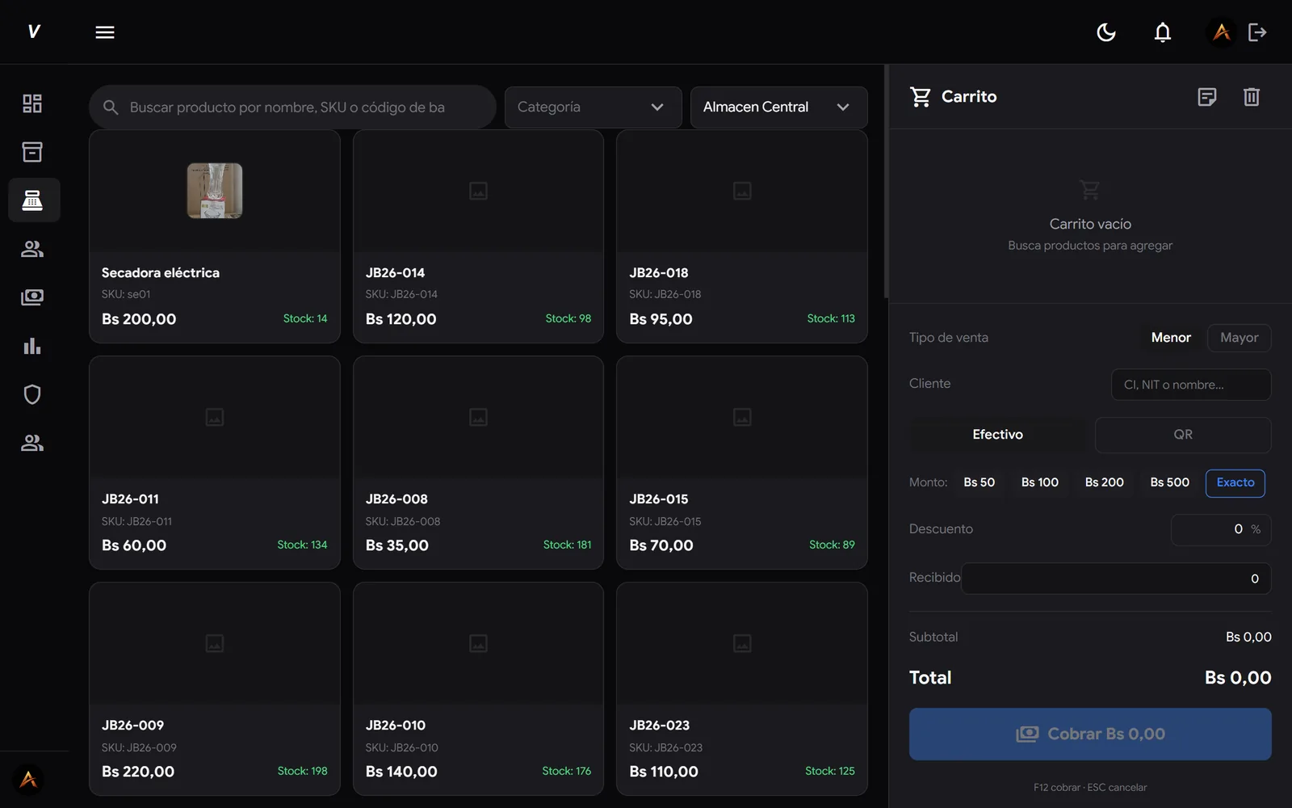Open dashboard grid icon in sidebar

[32, 103]
